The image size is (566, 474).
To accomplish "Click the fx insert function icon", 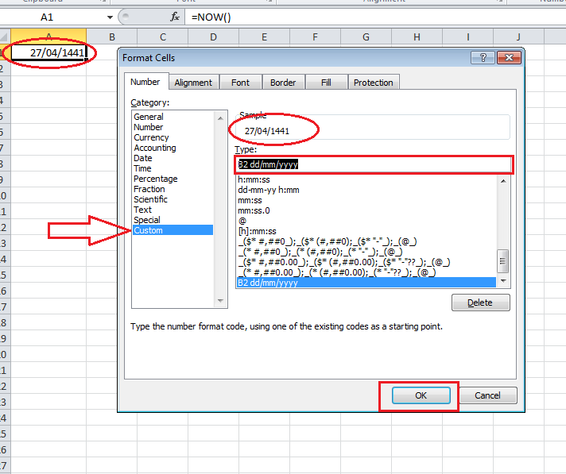I will [175, 17].
